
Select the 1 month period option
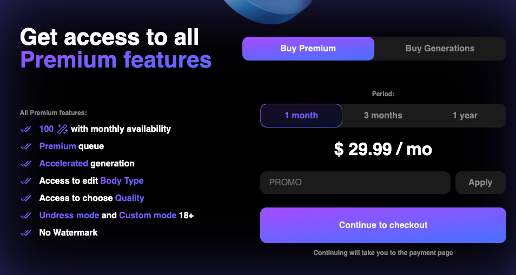(x=301, y=116)
